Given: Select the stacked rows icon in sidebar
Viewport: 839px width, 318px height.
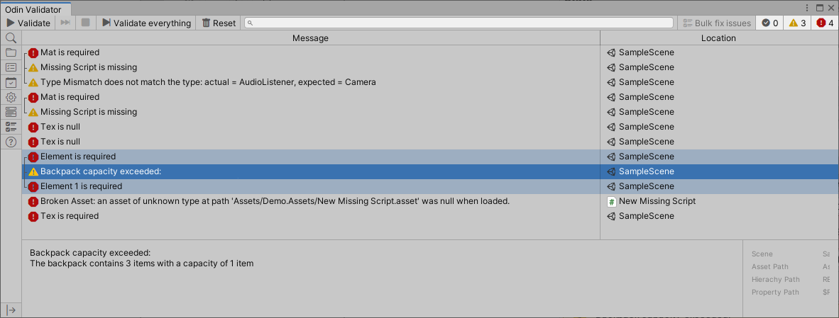Looking at the screenshot, I should pos(11,112).
